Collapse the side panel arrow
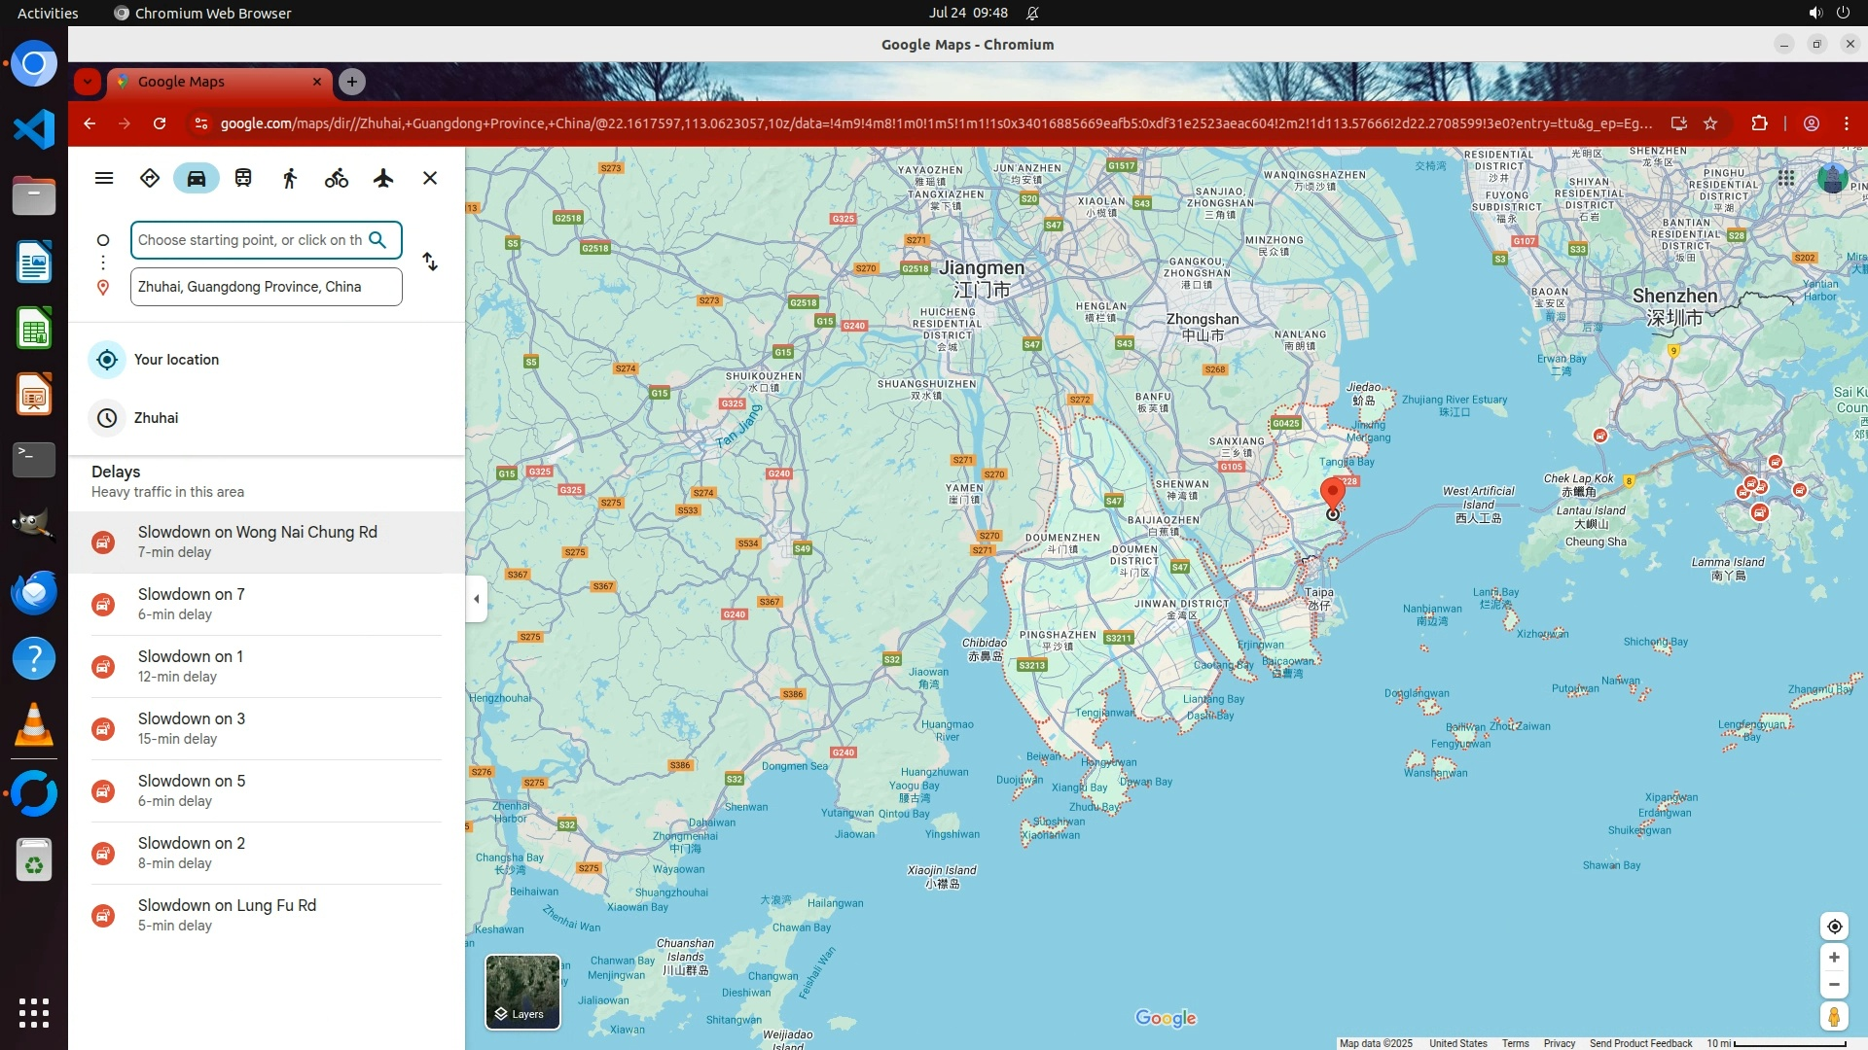Viewport: 1868px width, 1050px height. (476, 599)
